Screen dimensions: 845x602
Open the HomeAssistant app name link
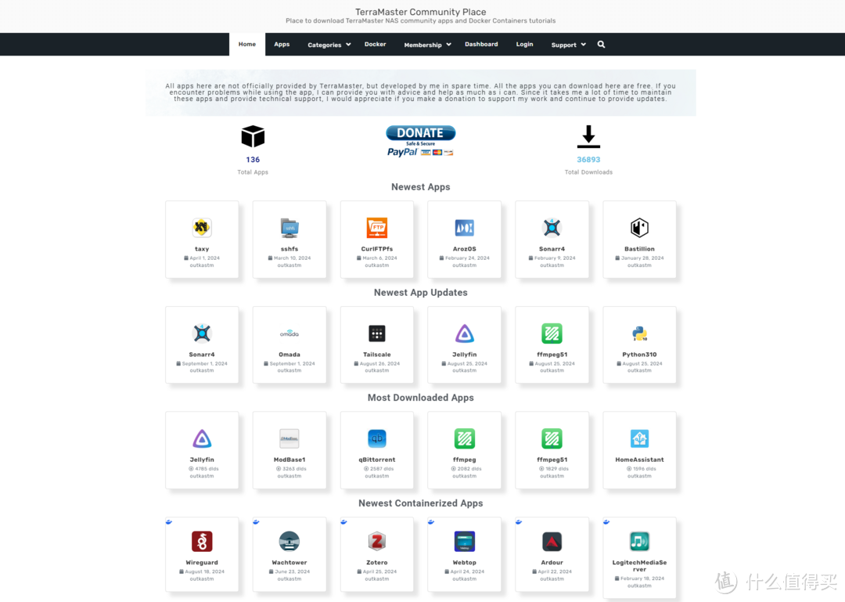tap(639, 460)
